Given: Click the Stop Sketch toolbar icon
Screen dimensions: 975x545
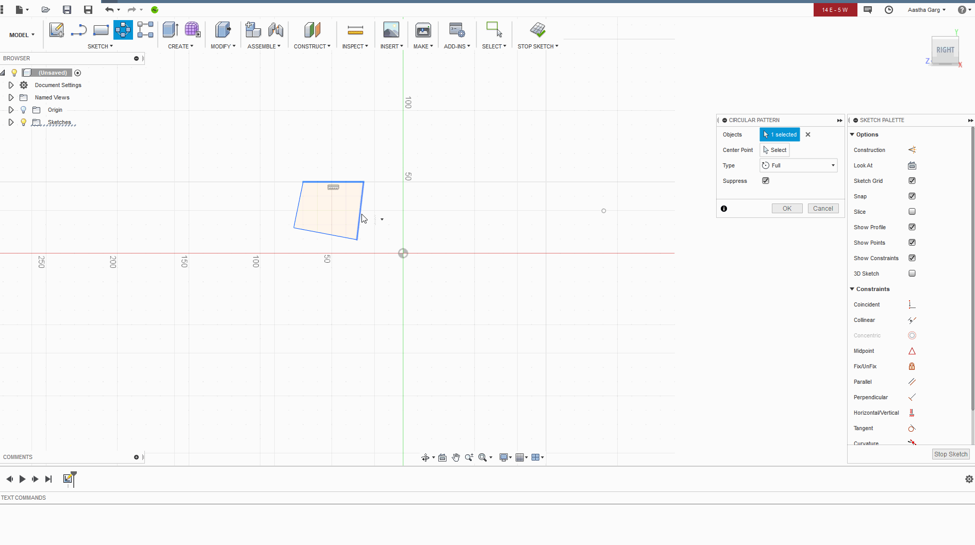Looking at the screenshot, I should [538, 30].
